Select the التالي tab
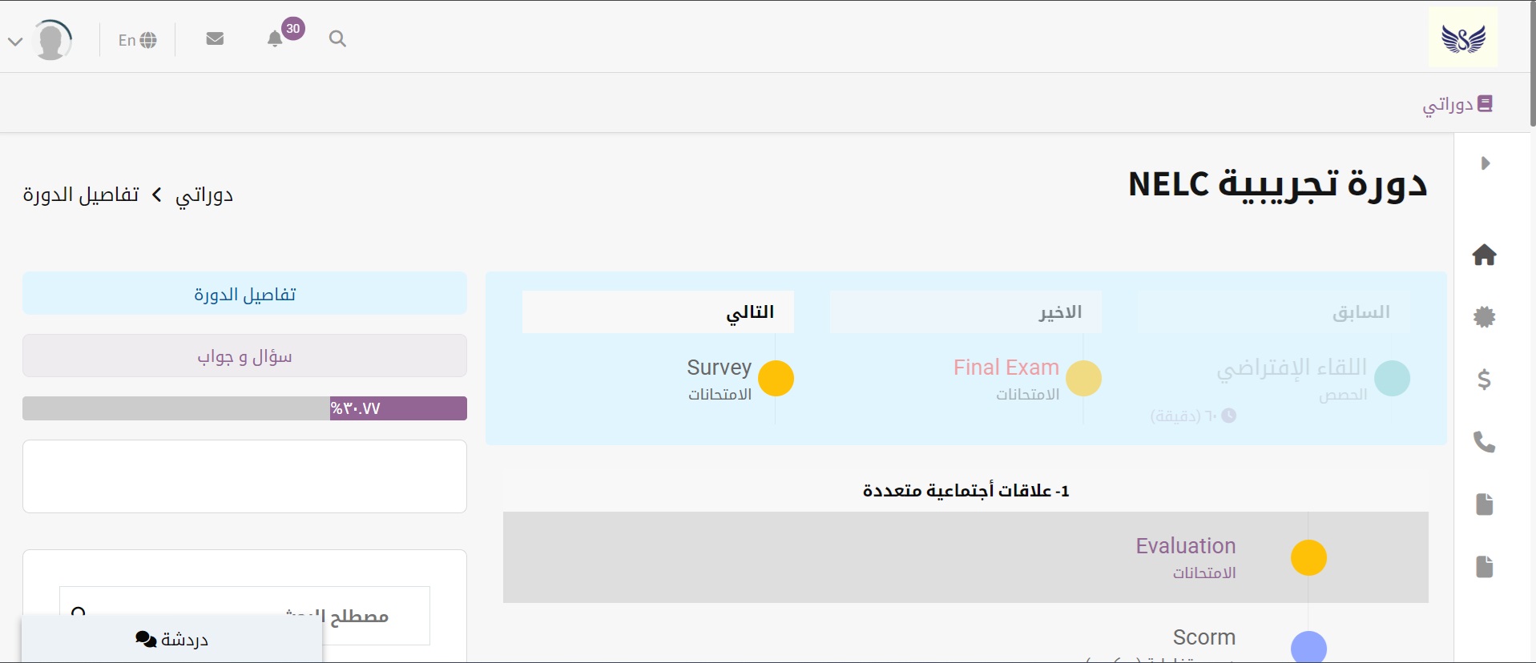Screen dimensions: 1536x663 [658, 312]
